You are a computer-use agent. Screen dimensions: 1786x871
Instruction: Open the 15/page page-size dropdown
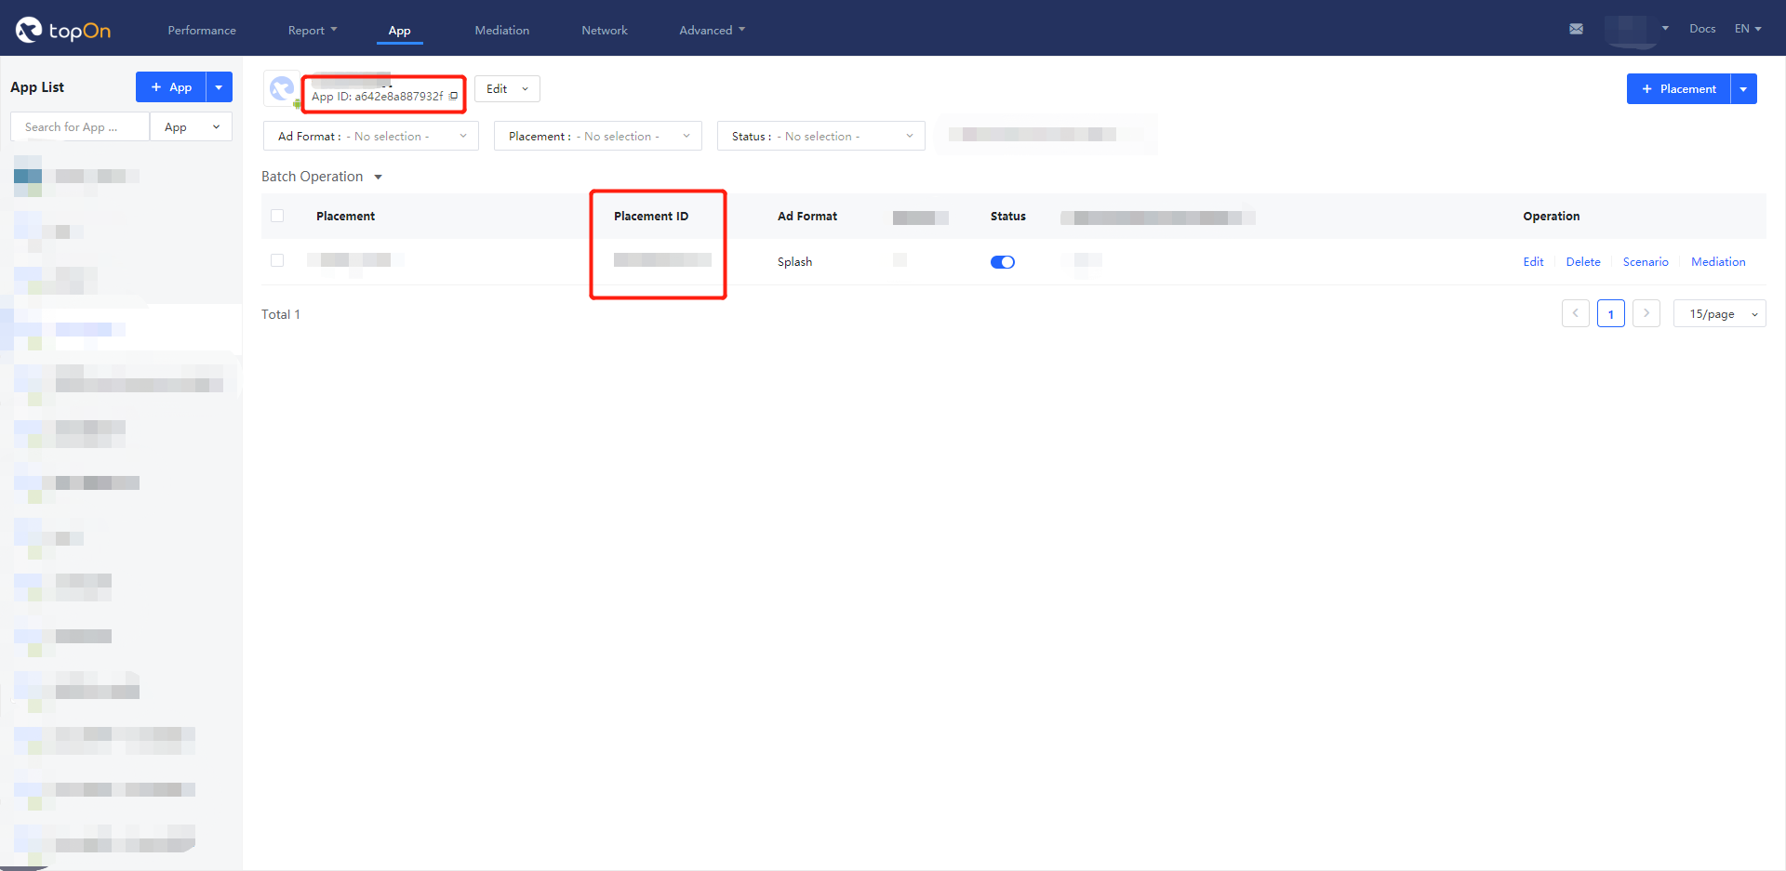pyautogui.click(x=1718, y=313)
